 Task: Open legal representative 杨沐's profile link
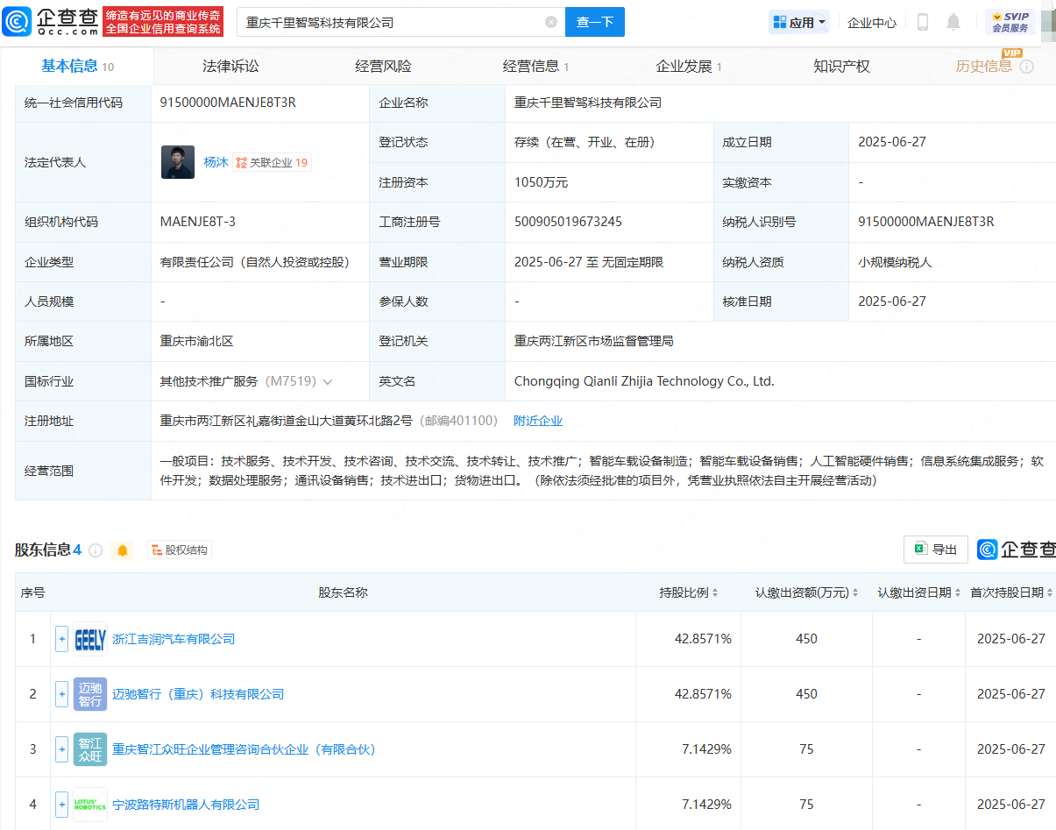[216, 162]
